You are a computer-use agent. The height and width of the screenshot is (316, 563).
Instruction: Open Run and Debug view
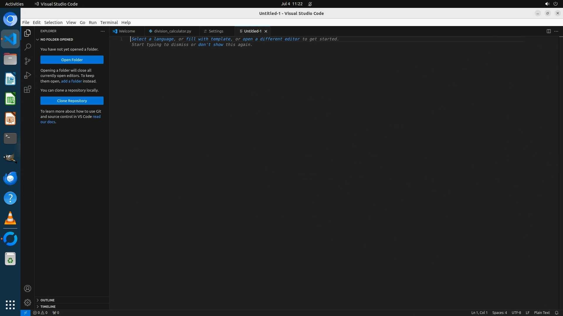tap(28, 75)
